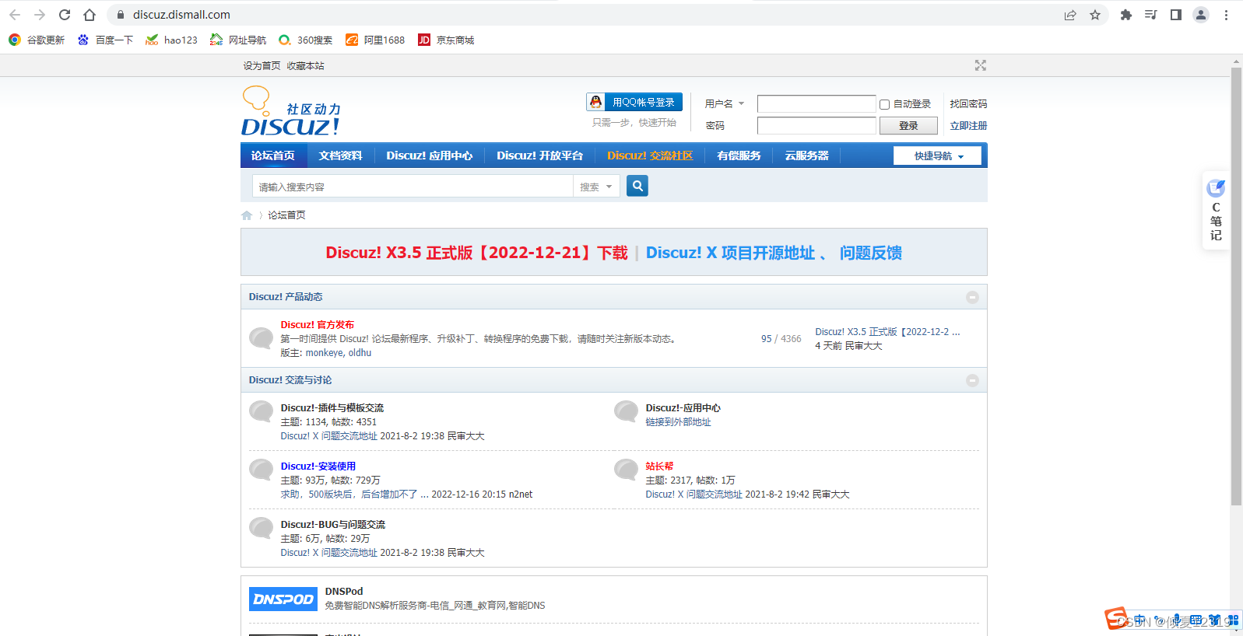Open the Discuz!-安装使用 forum
Viewport: 1243px width, 636px height.
tap(318, 467)
